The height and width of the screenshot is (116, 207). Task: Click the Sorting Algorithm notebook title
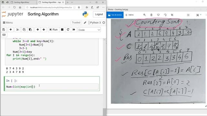point(43,14)
